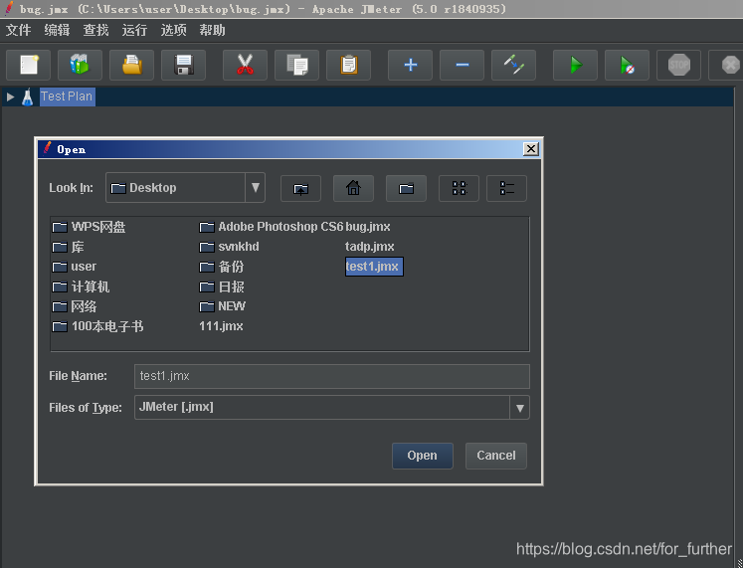
Task: Click the Open button in dialog
Action: click(422, 456)
